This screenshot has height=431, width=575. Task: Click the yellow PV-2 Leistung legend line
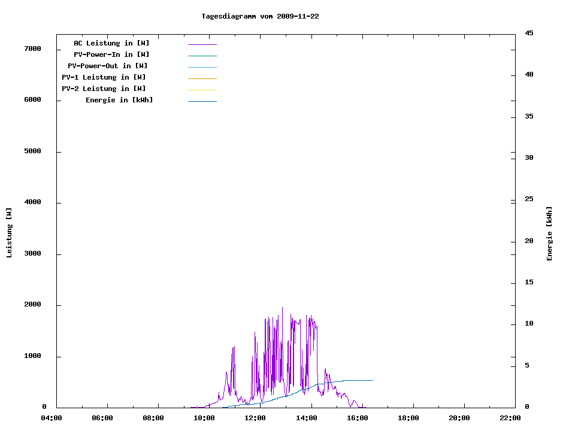(202, 90)
